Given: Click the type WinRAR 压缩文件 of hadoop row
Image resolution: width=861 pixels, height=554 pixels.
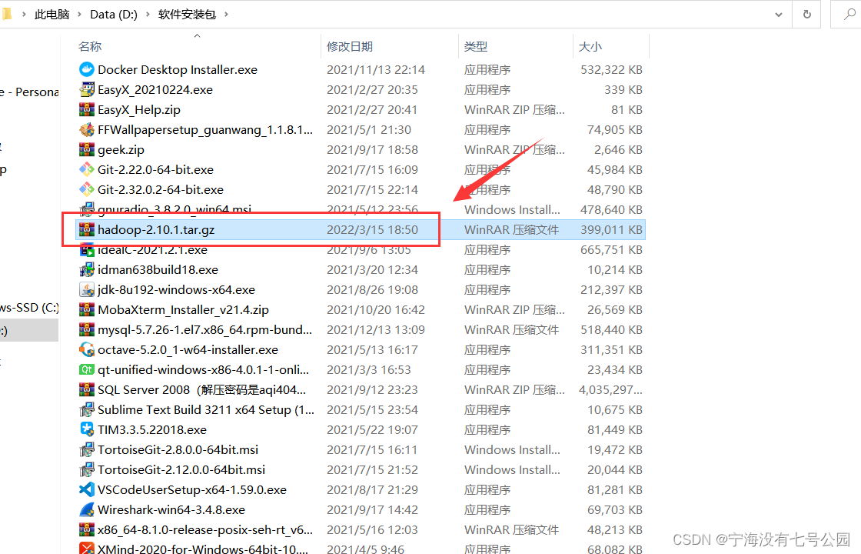Looking at the screenshot, I should click(x=511, y=230).
